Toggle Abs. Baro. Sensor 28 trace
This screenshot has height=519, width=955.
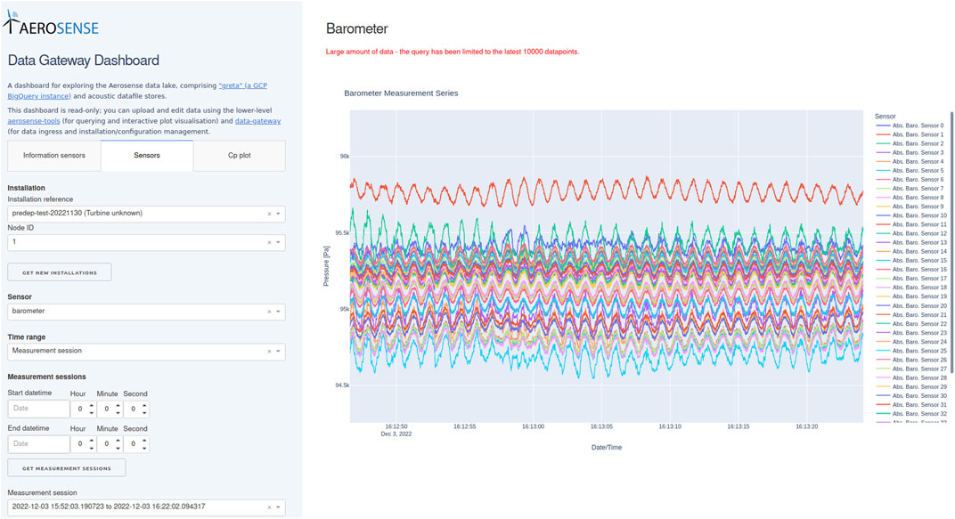click(x=911, y=377)
